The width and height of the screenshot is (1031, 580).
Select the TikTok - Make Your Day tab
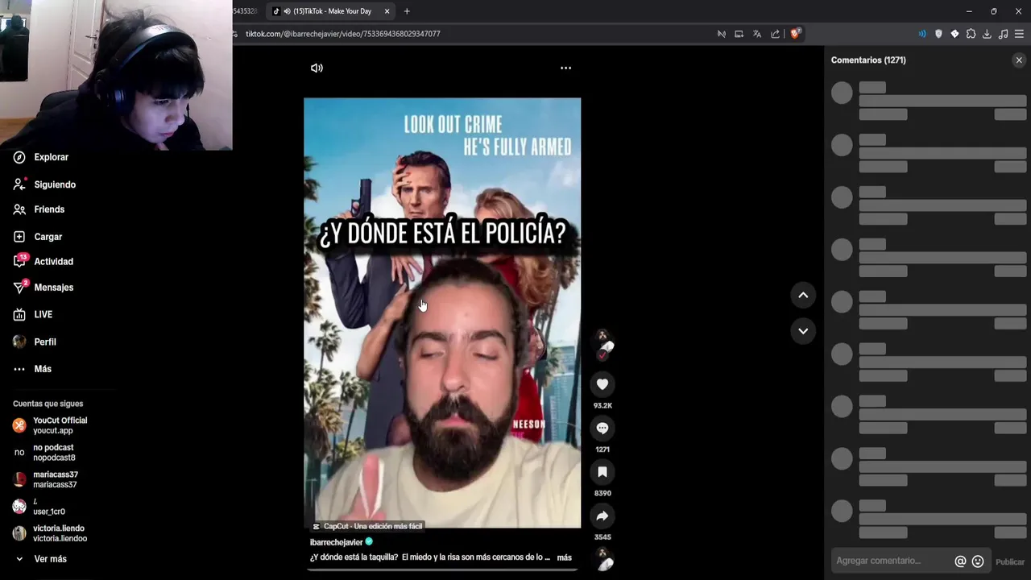click(x=332, y=11)
